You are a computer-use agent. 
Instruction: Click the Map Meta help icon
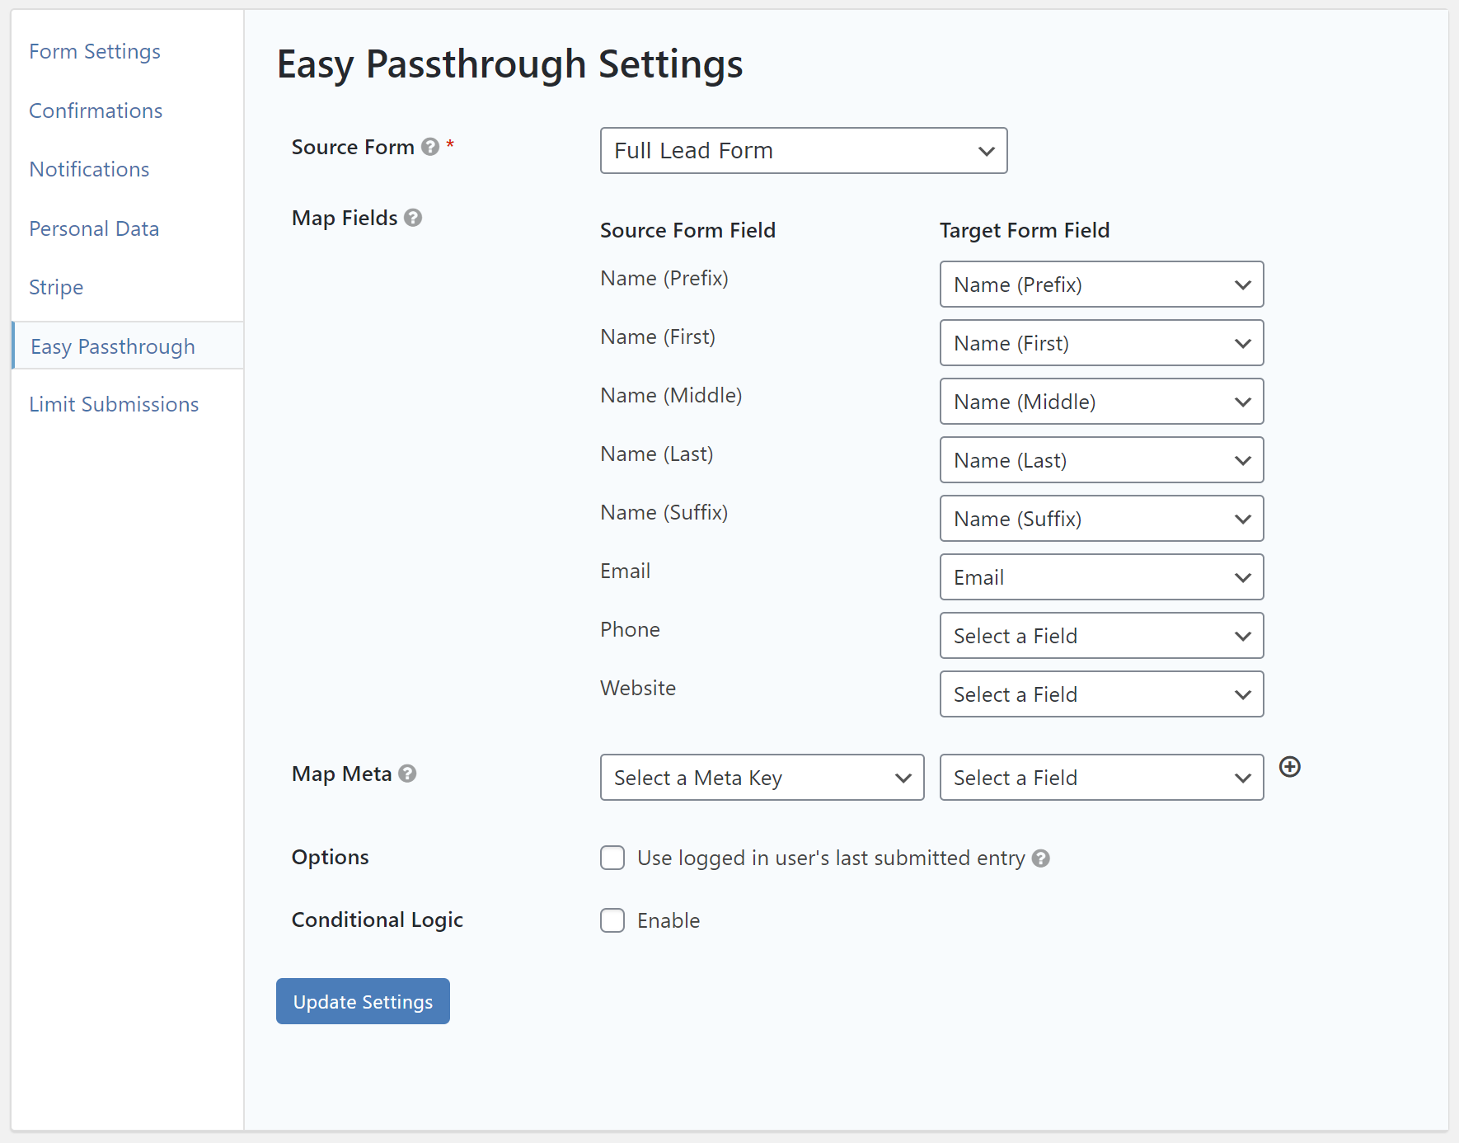pos(407,774)
